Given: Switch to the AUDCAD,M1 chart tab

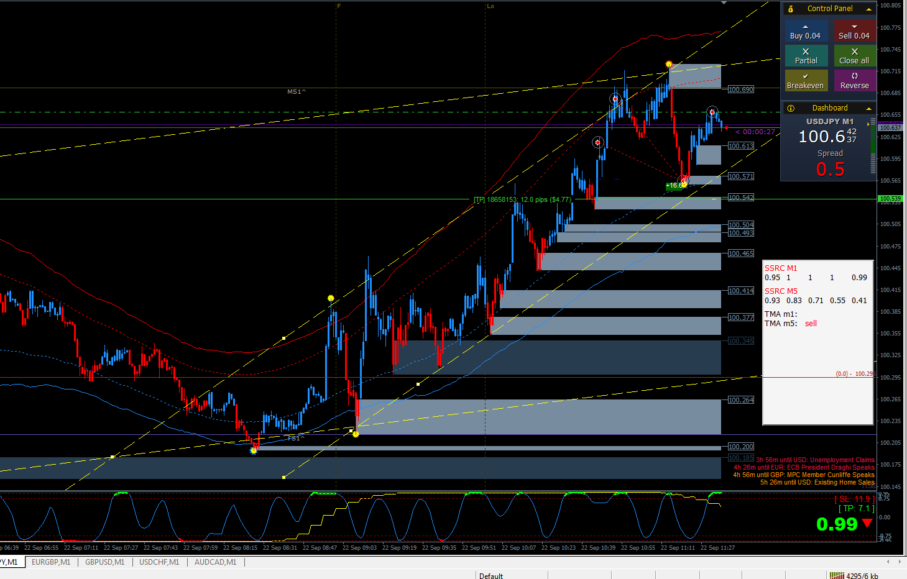Looking at the screenshot, I should 215,562.
